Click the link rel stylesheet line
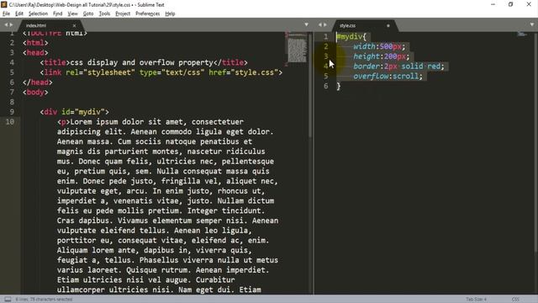This screenshot has height=303, width=538. pos(161,72)
